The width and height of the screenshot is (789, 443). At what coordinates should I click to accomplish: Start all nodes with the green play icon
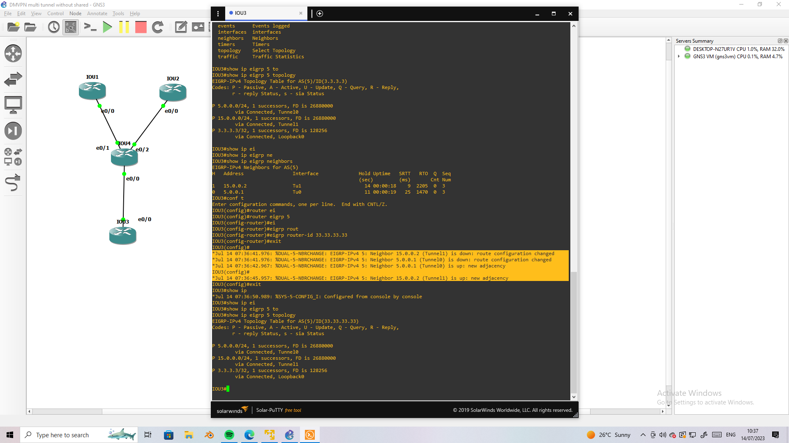click(108, 27)
